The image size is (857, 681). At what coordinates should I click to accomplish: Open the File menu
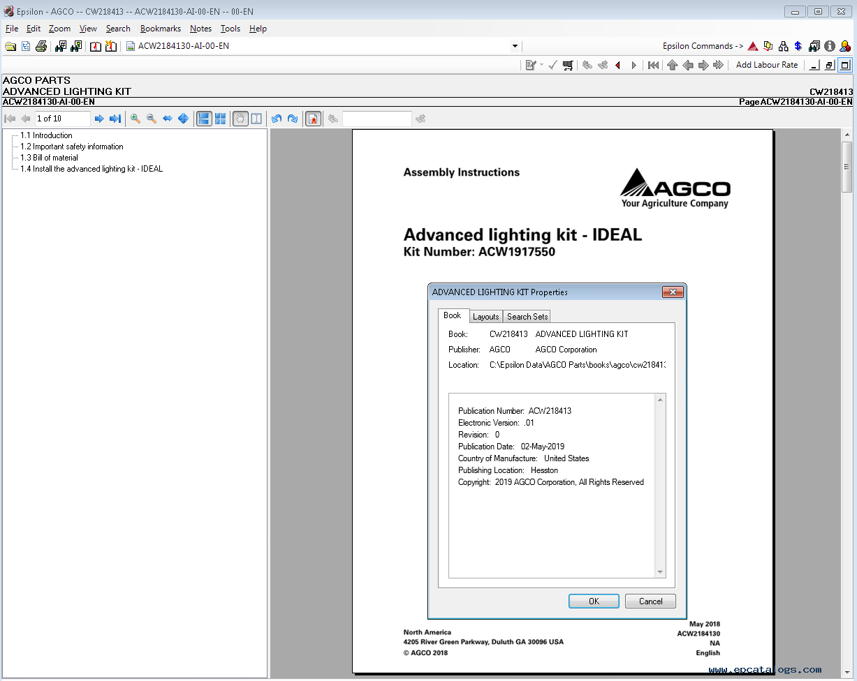click(12, 29)
